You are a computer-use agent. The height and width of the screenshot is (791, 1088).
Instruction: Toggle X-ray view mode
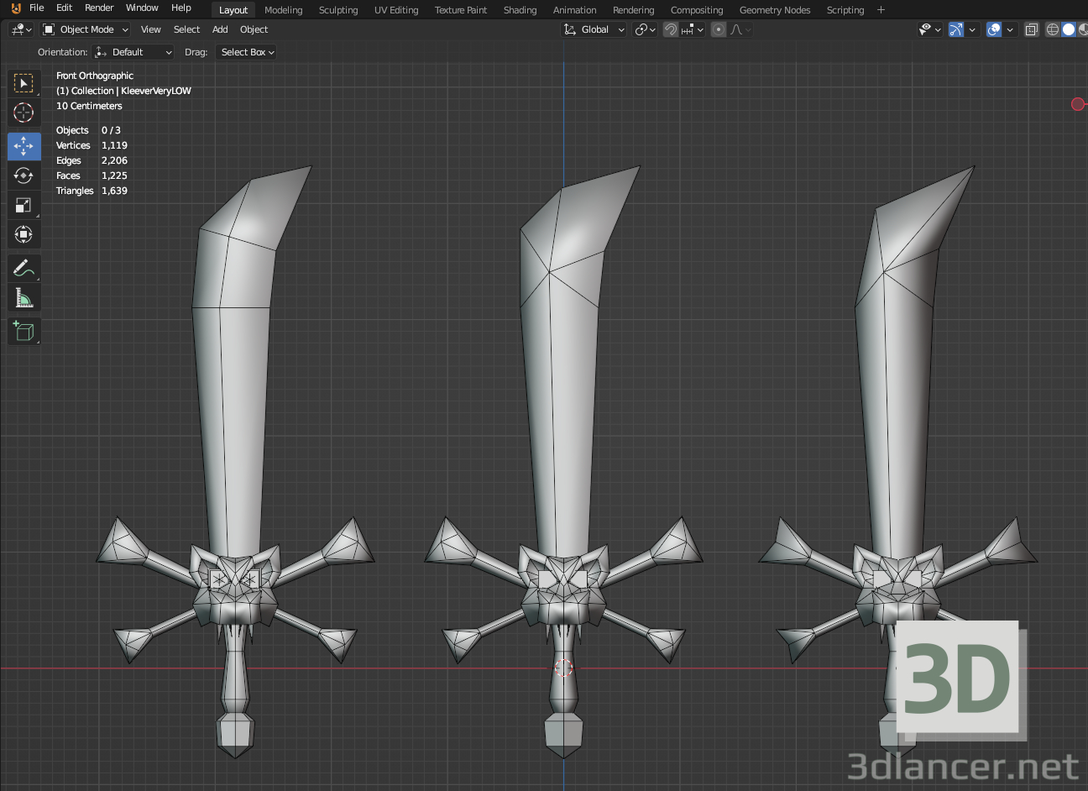click(1032, 29)
